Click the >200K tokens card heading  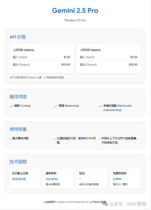tap(90, 50)
